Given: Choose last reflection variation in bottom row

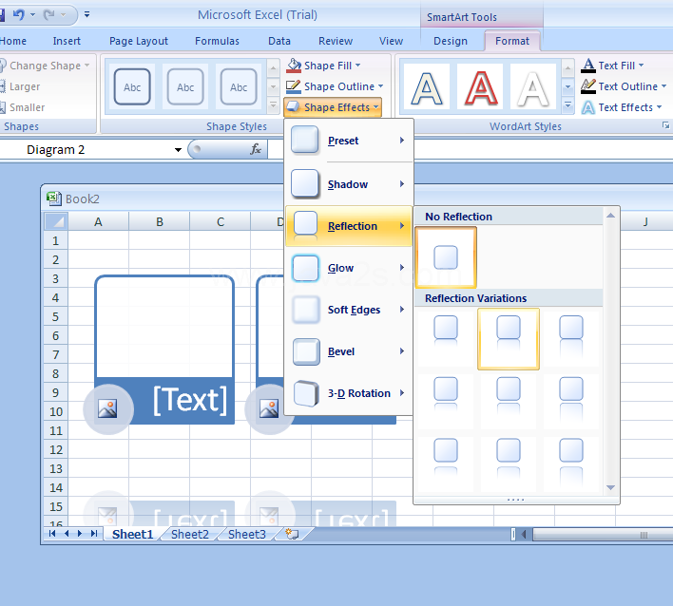Looking at the screenshot, I should coord(571,464).
